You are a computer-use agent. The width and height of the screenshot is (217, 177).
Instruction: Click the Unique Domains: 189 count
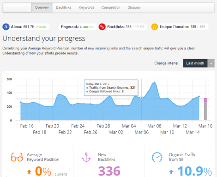[178, 27]
